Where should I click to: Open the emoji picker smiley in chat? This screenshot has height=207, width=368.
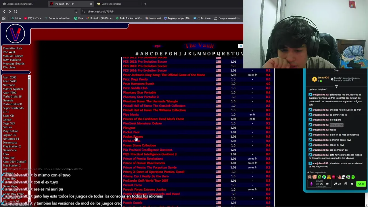327,184
